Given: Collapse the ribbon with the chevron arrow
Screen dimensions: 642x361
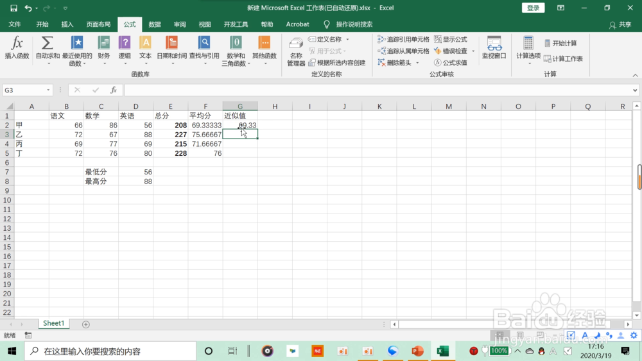Looking at the screenshot, I should click(635, 75).
